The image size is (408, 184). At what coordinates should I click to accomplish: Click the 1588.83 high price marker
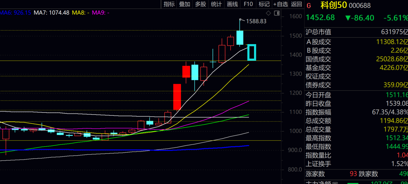[256, 21]
